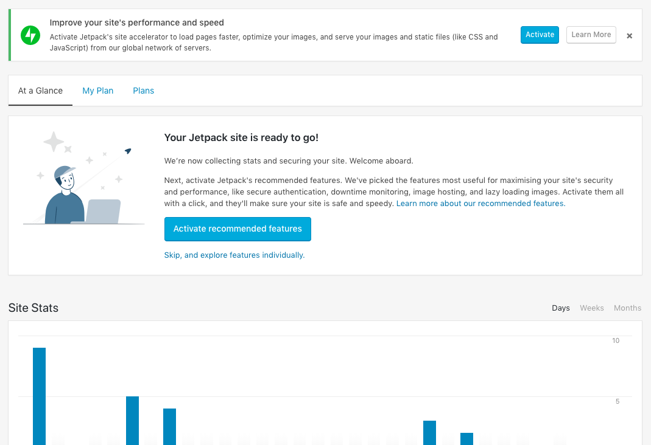This screenshot has height=445, width=651.
Task: Skip and explore features individually
Action: tap(234, 255)
